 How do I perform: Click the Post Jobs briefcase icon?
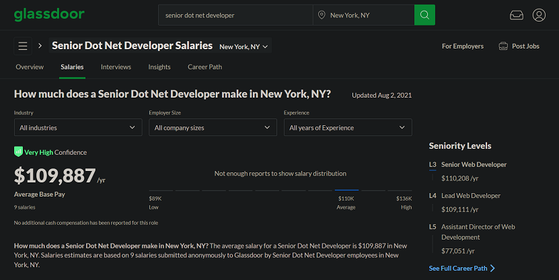pos(503,46)
